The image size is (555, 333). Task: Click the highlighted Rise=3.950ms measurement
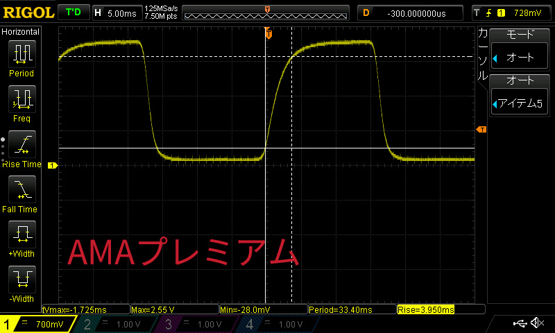(x=426, y=309)
